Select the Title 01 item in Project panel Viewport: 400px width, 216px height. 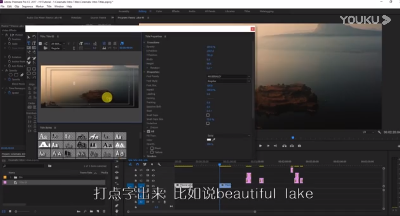point(54,182)
